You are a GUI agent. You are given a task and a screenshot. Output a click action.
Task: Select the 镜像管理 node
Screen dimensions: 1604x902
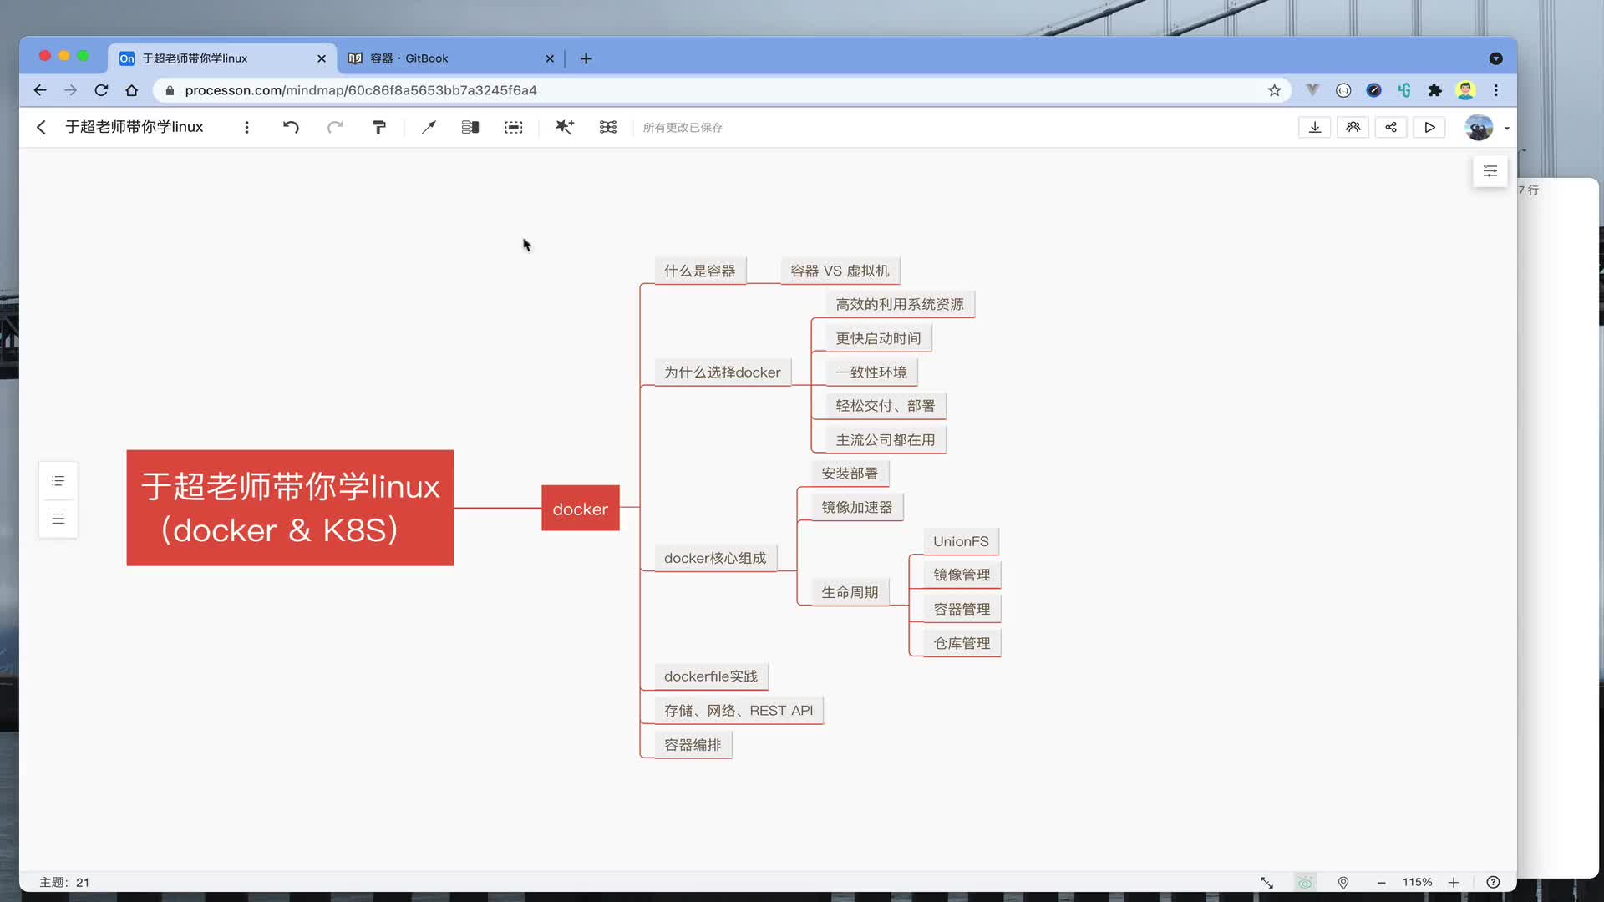point(962,575)
